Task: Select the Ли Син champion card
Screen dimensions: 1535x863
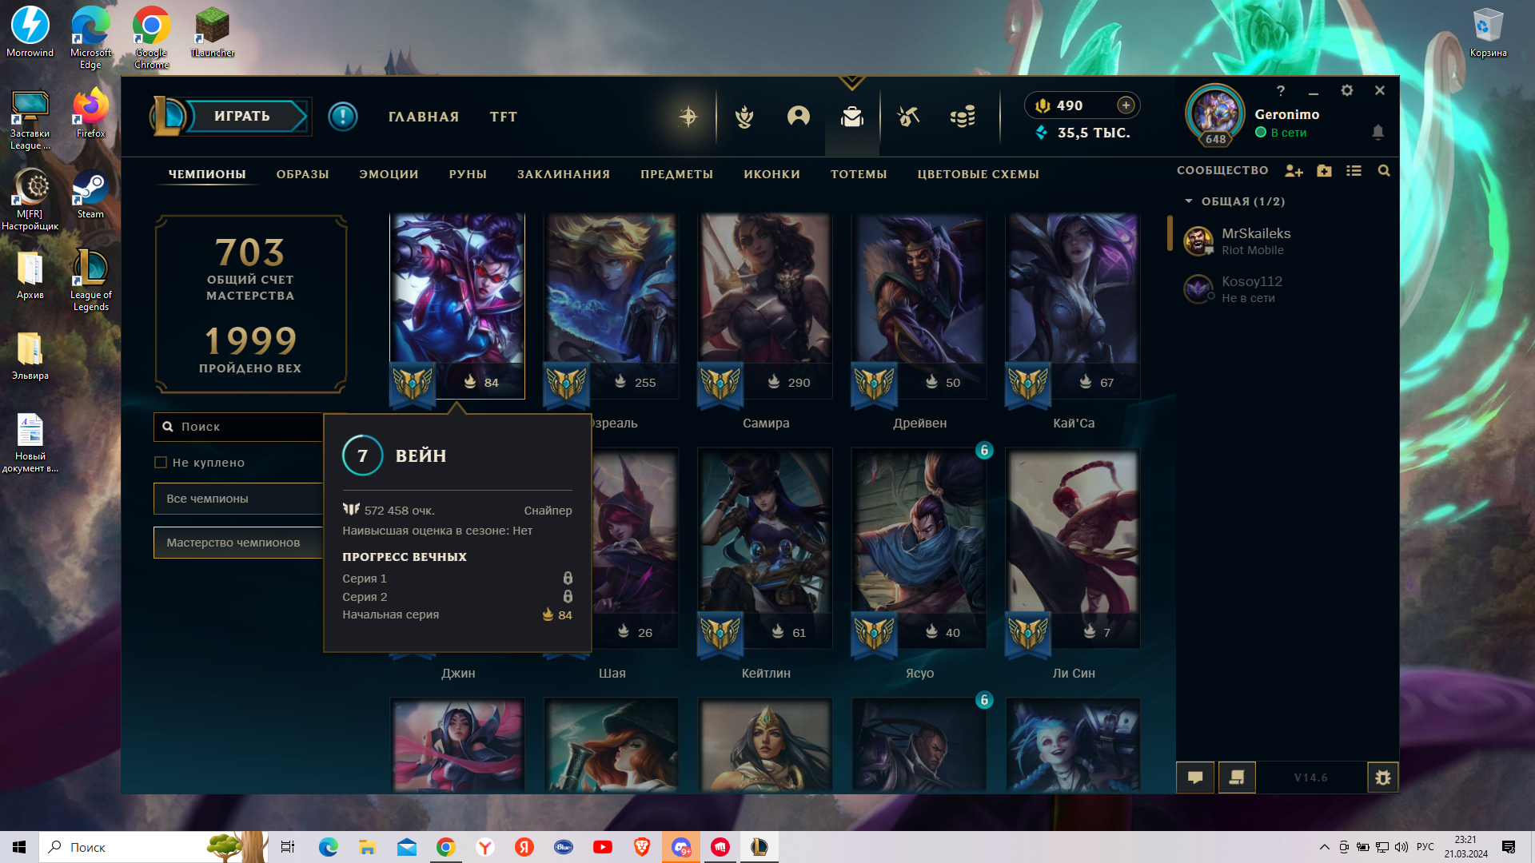Action: pos(1073,548)
